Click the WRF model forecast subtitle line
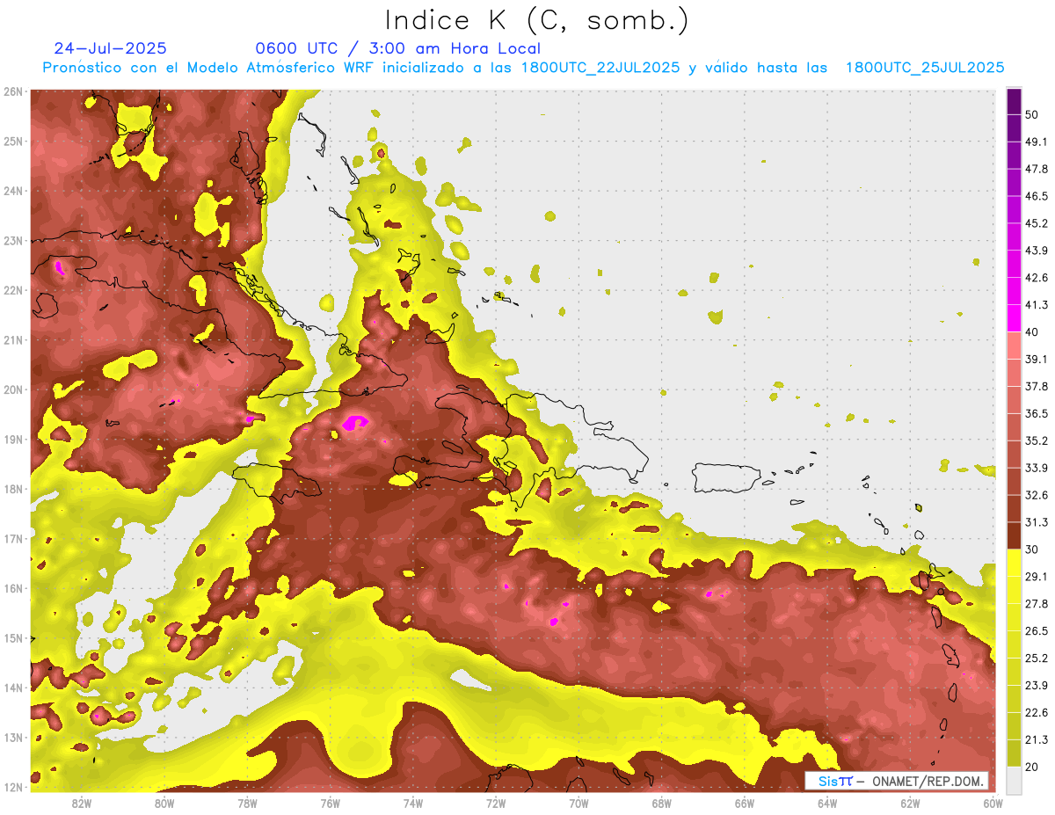The image size is (1055, 815). click(523, 68)
